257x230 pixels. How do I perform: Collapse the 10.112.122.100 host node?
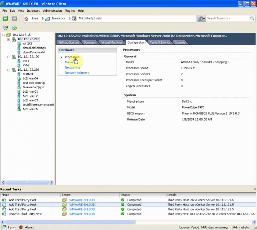click(x=8, y=57)
